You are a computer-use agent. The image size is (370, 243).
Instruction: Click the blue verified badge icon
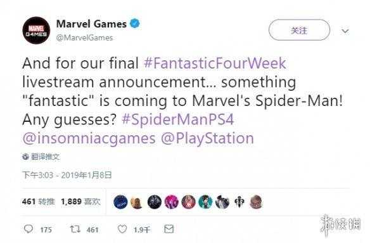pos(135,23)
